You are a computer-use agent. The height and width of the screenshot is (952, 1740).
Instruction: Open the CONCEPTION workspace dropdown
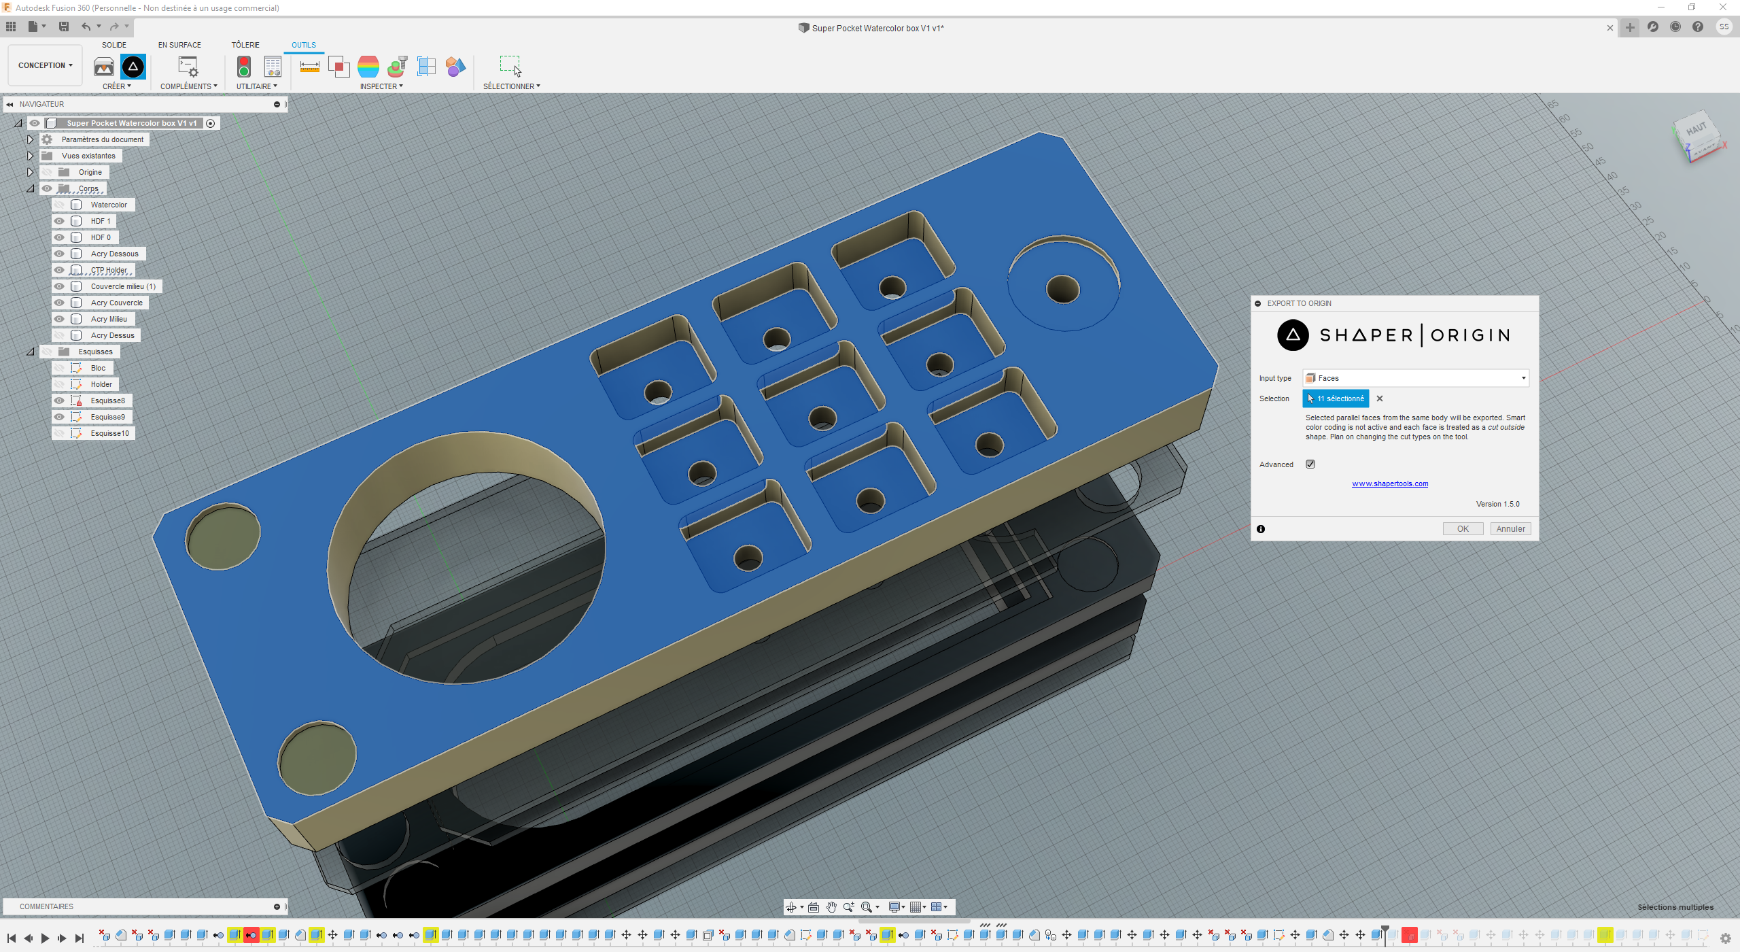point(45,65)
